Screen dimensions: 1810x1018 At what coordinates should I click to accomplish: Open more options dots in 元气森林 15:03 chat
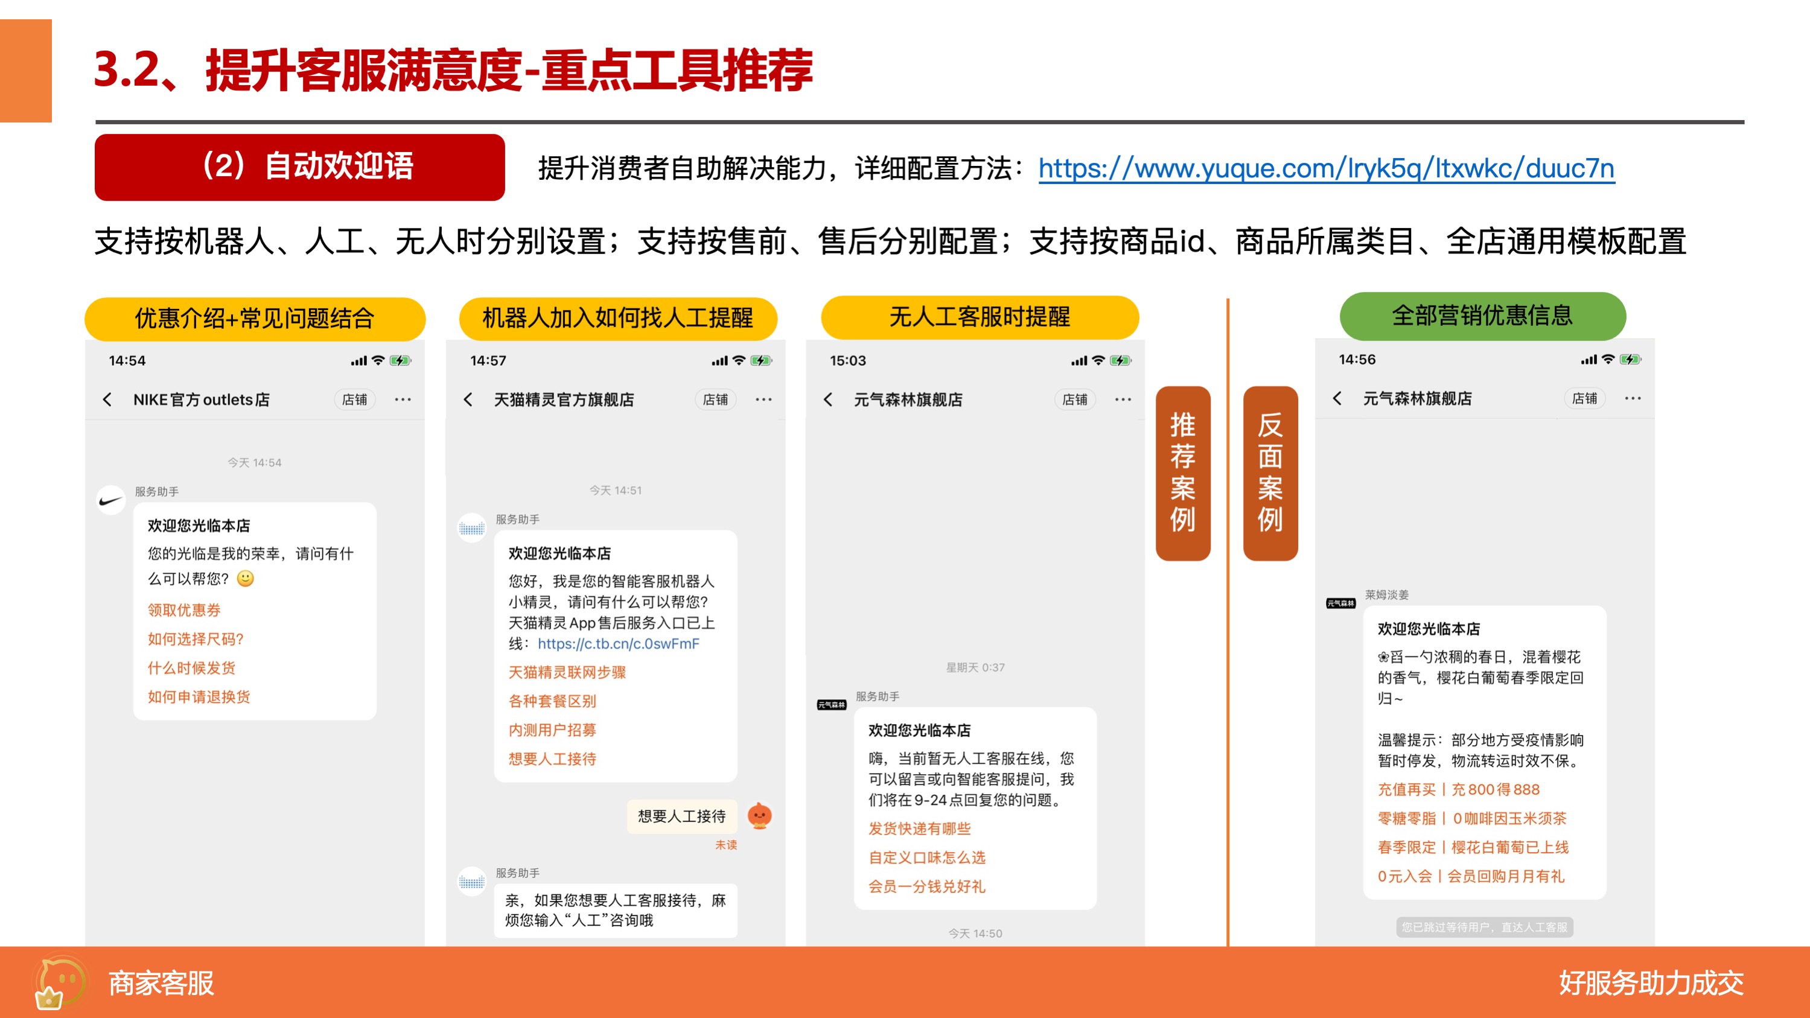1124,399
